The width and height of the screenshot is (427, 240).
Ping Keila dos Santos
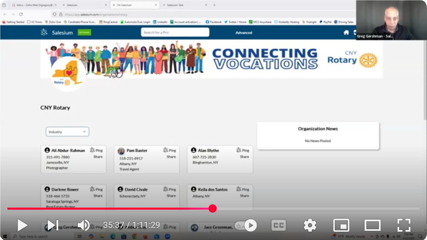tap(243, 189)
